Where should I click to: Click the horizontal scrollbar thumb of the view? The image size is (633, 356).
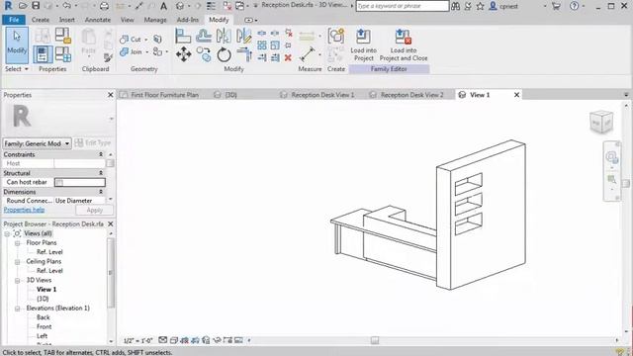pos(375,340)
